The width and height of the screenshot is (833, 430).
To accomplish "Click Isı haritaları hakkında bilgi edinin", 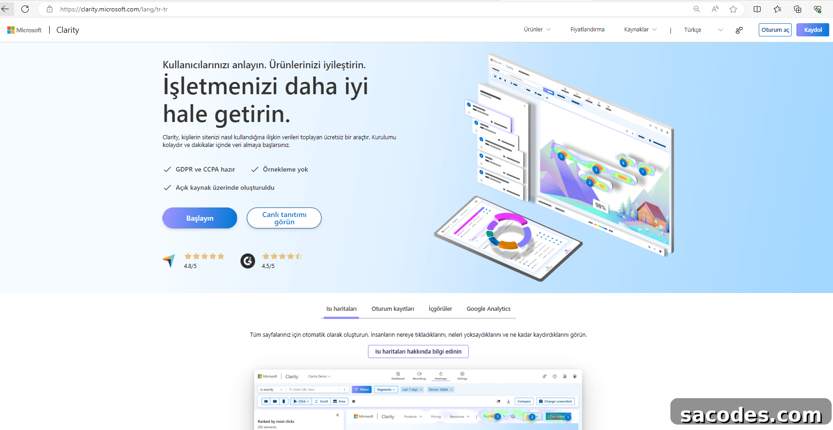I will [x=418, y=351].
